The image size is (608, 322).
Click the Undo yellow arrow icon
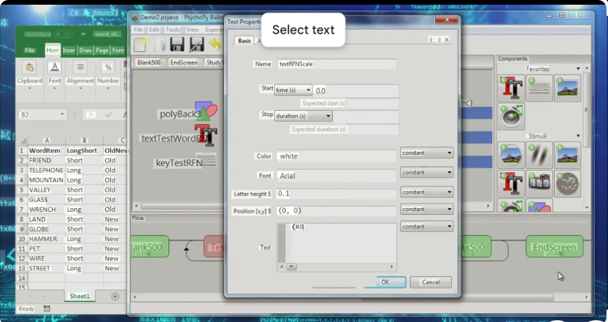coord(215,44)
